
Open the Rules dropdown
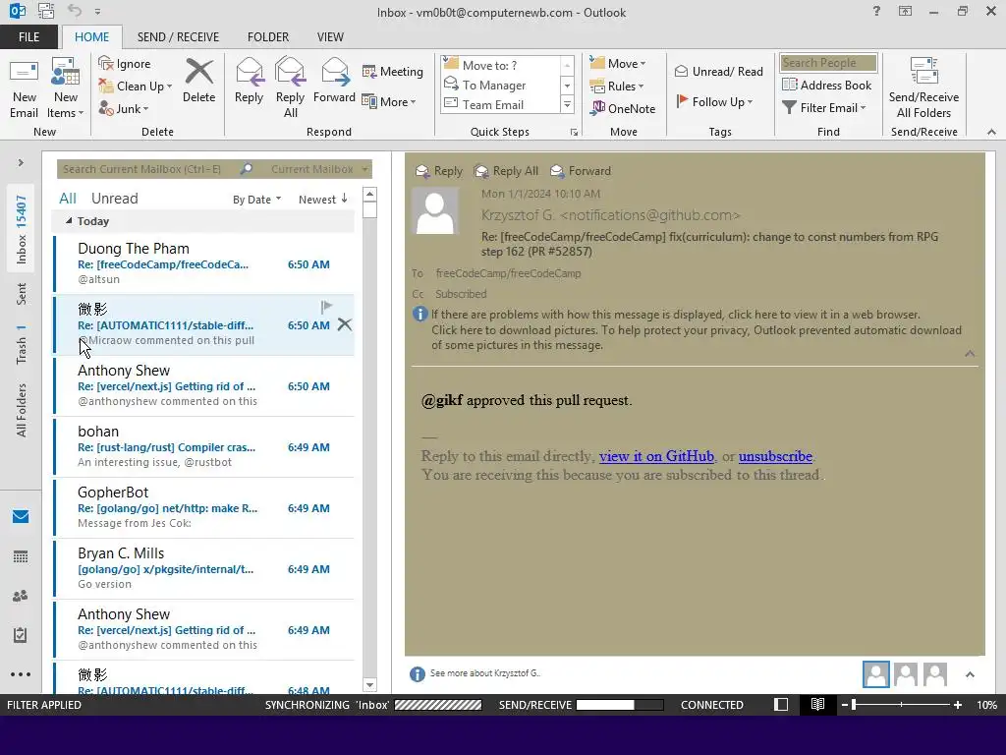617,87
